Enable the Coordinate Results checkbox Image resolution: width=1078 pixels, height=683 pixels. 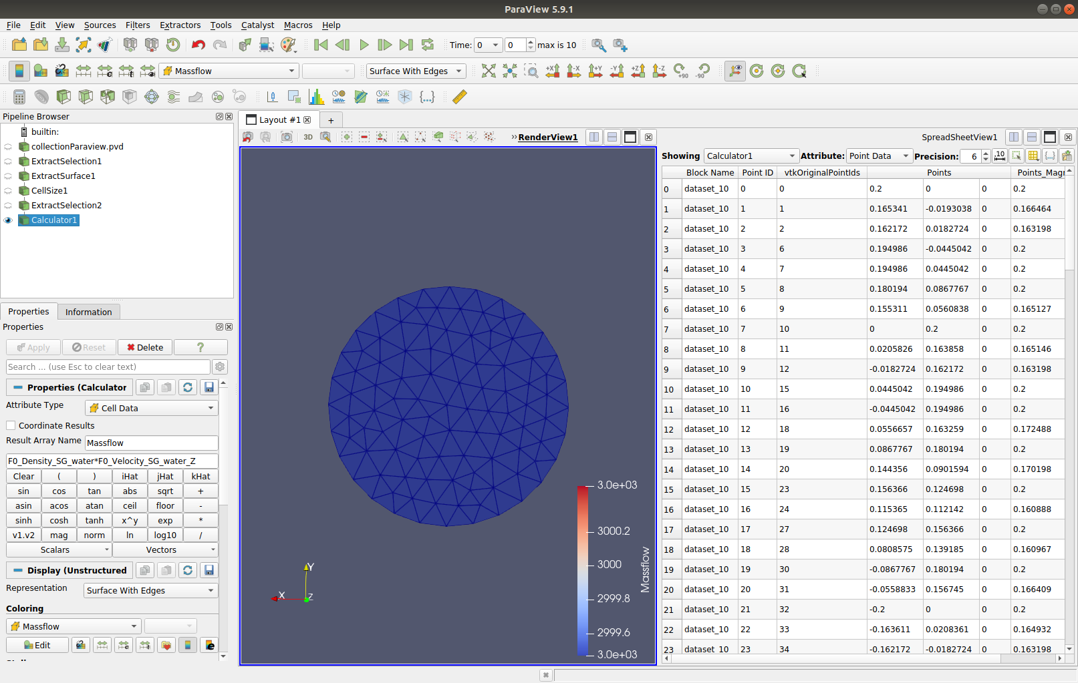coord(11,425)
